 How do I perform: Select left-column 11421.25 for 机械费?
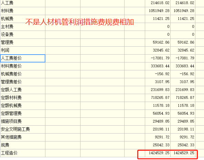click(161, 19)
